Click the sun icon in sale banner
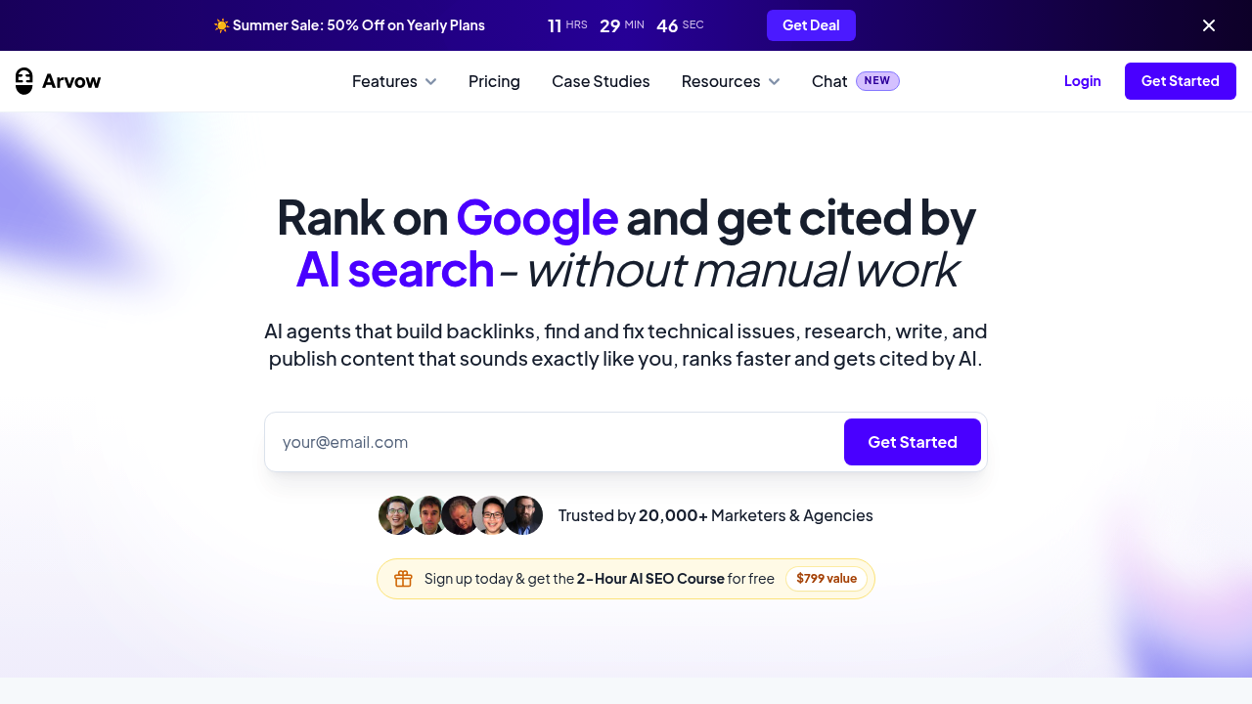The image size is (1252, 704). pyautogui.click(x=221, y=25)
